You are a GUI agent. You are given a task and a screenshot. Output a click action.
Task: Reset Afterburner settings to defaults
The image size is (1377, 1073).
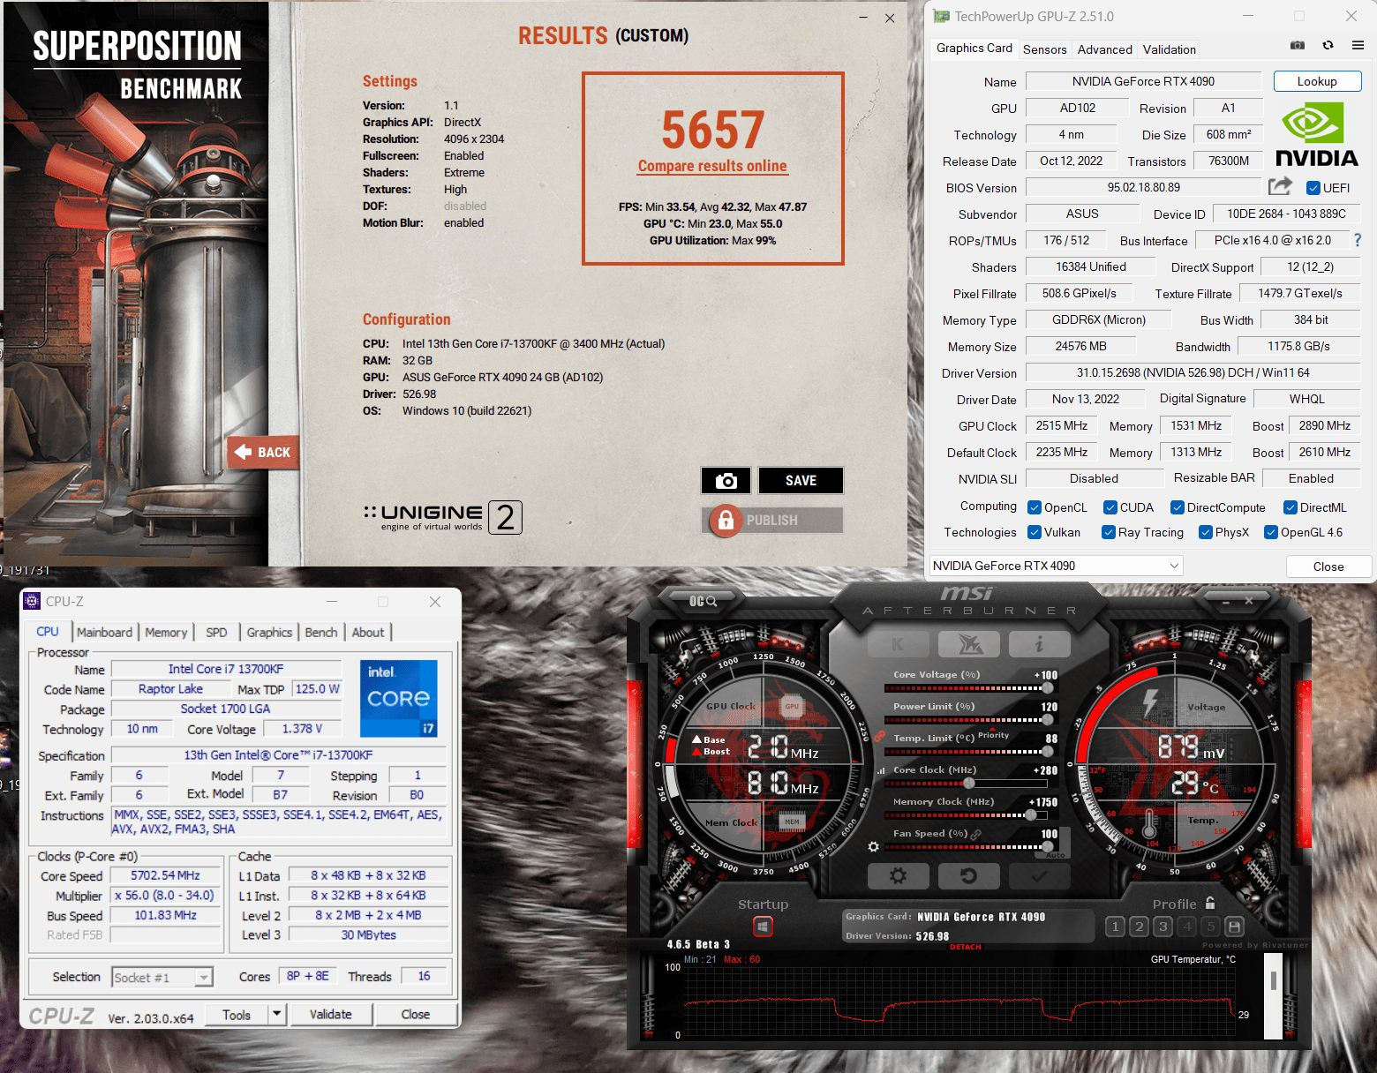[968, 876]
